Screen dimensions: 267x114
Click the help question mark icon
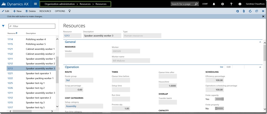pyautogui.click(x=231, y=4)
